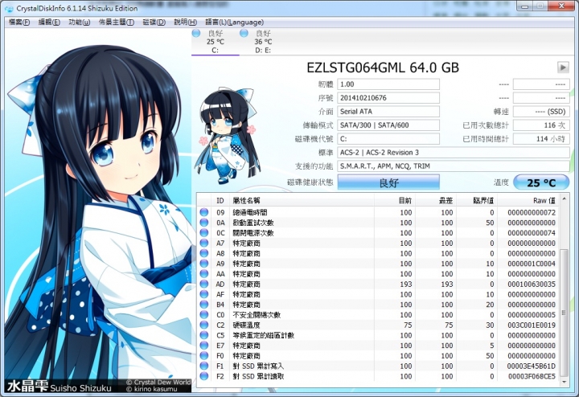The height and width of the screenshot is (397, 579).
Task: Click the rotation rate field ---- (SSD)
Action: [x=541, y=112]
